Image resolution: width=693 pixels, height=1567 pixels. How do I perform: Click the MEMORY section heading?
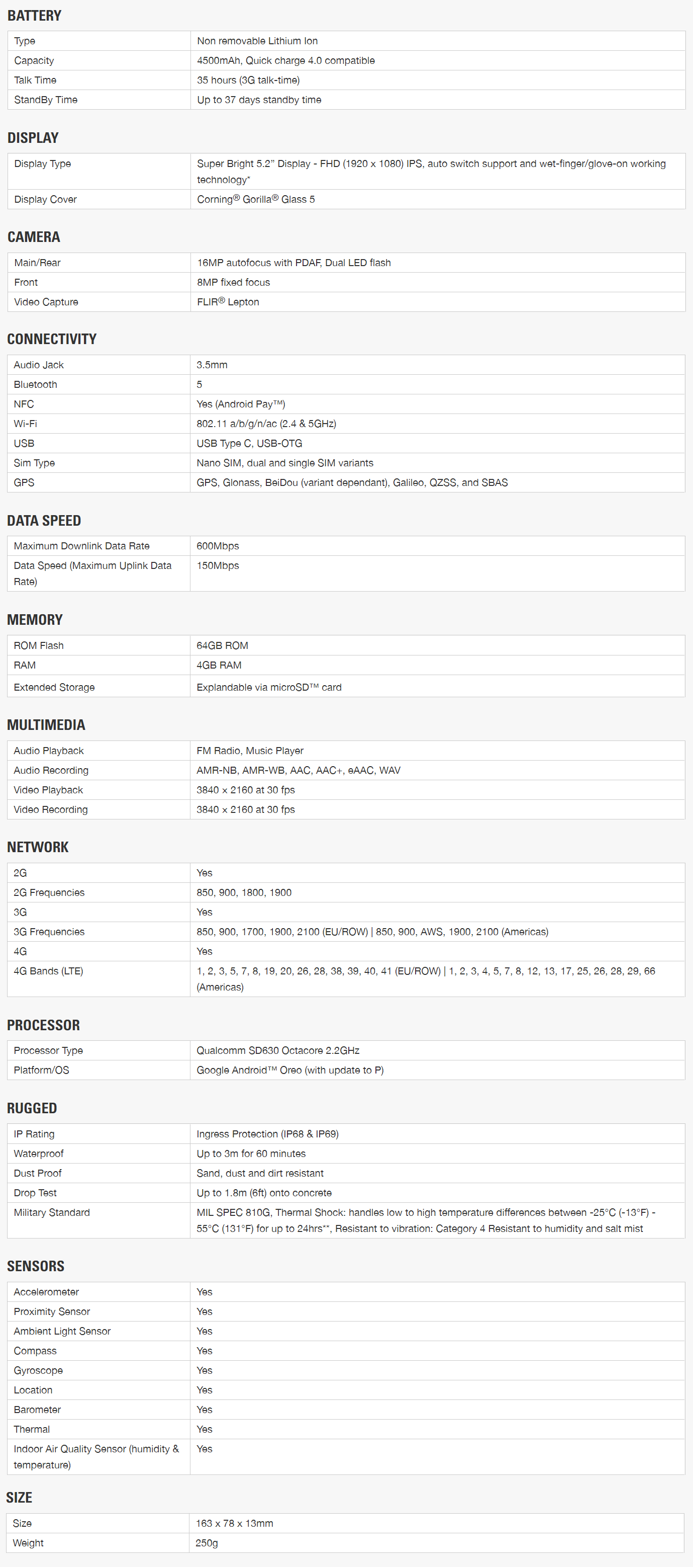(35, 619)
